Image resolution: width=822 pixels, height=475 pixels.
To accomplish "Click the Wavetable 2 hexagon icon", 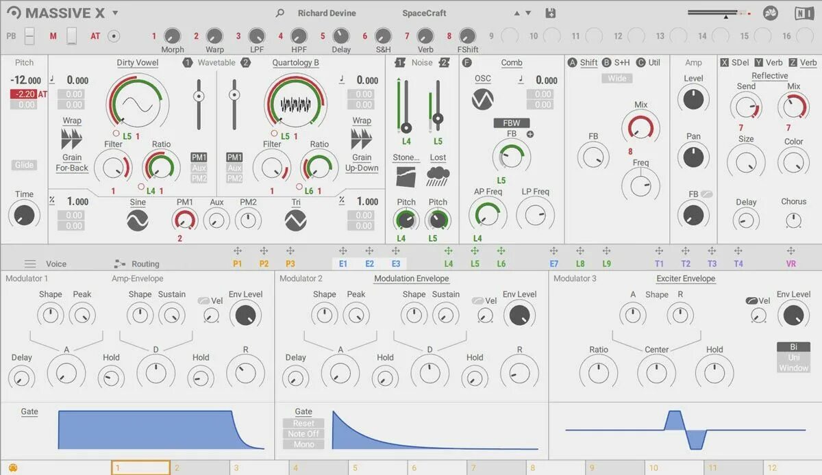I will [x=245, y=62].
